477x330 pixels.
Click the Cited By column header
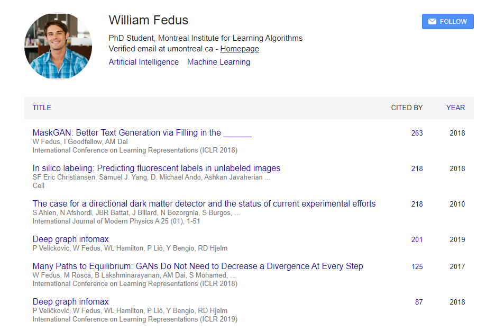click(x=407, y=108)
